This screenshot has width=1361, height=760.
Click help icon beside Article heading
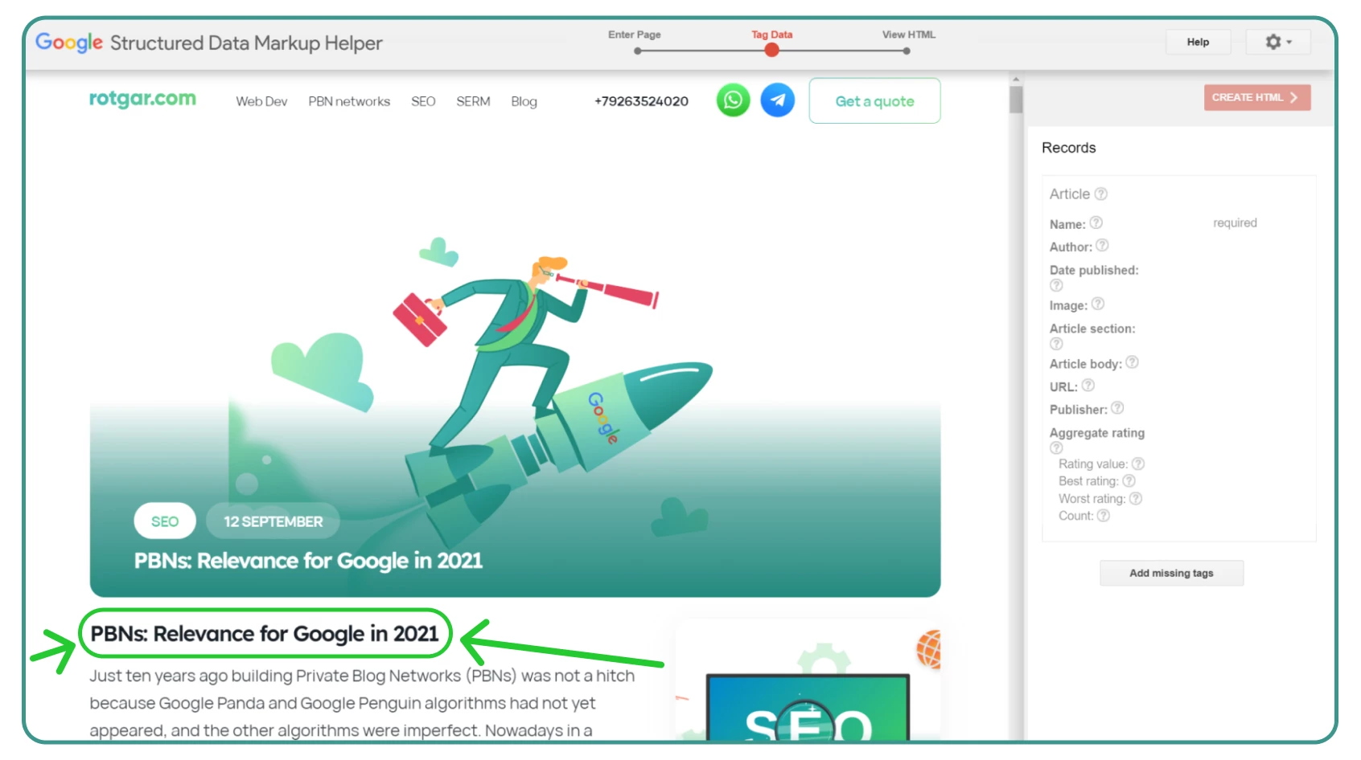[1101, 194]
